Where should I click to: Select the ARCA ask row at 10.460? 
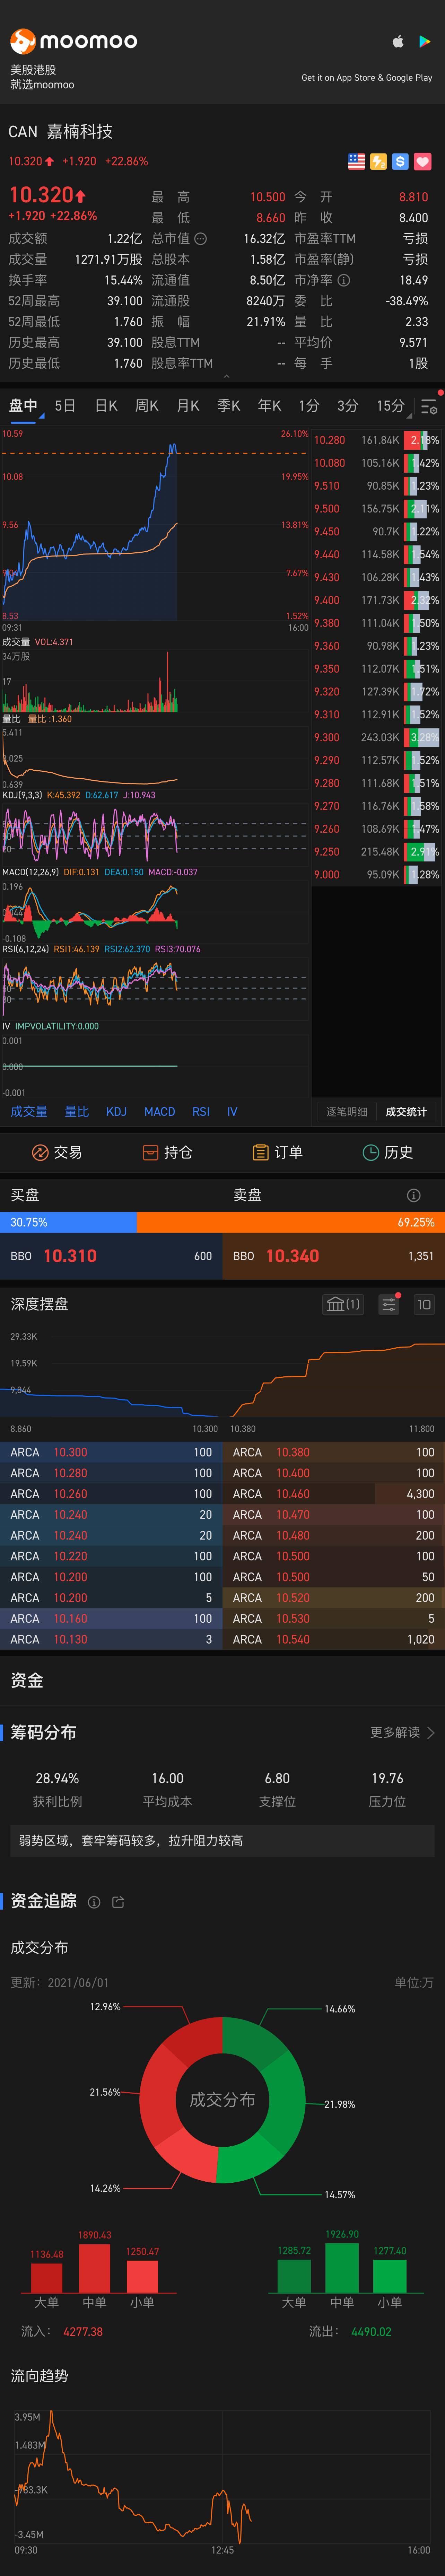coord(334,1494)
